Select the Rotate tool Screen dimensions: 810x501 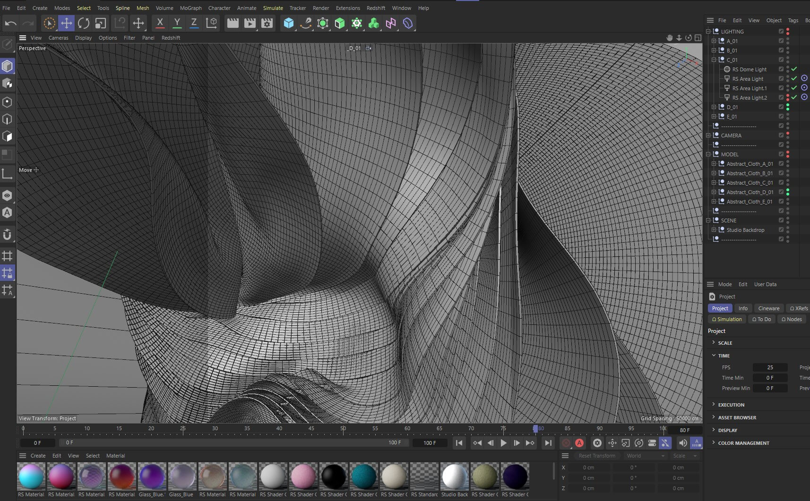click(84, 23)
